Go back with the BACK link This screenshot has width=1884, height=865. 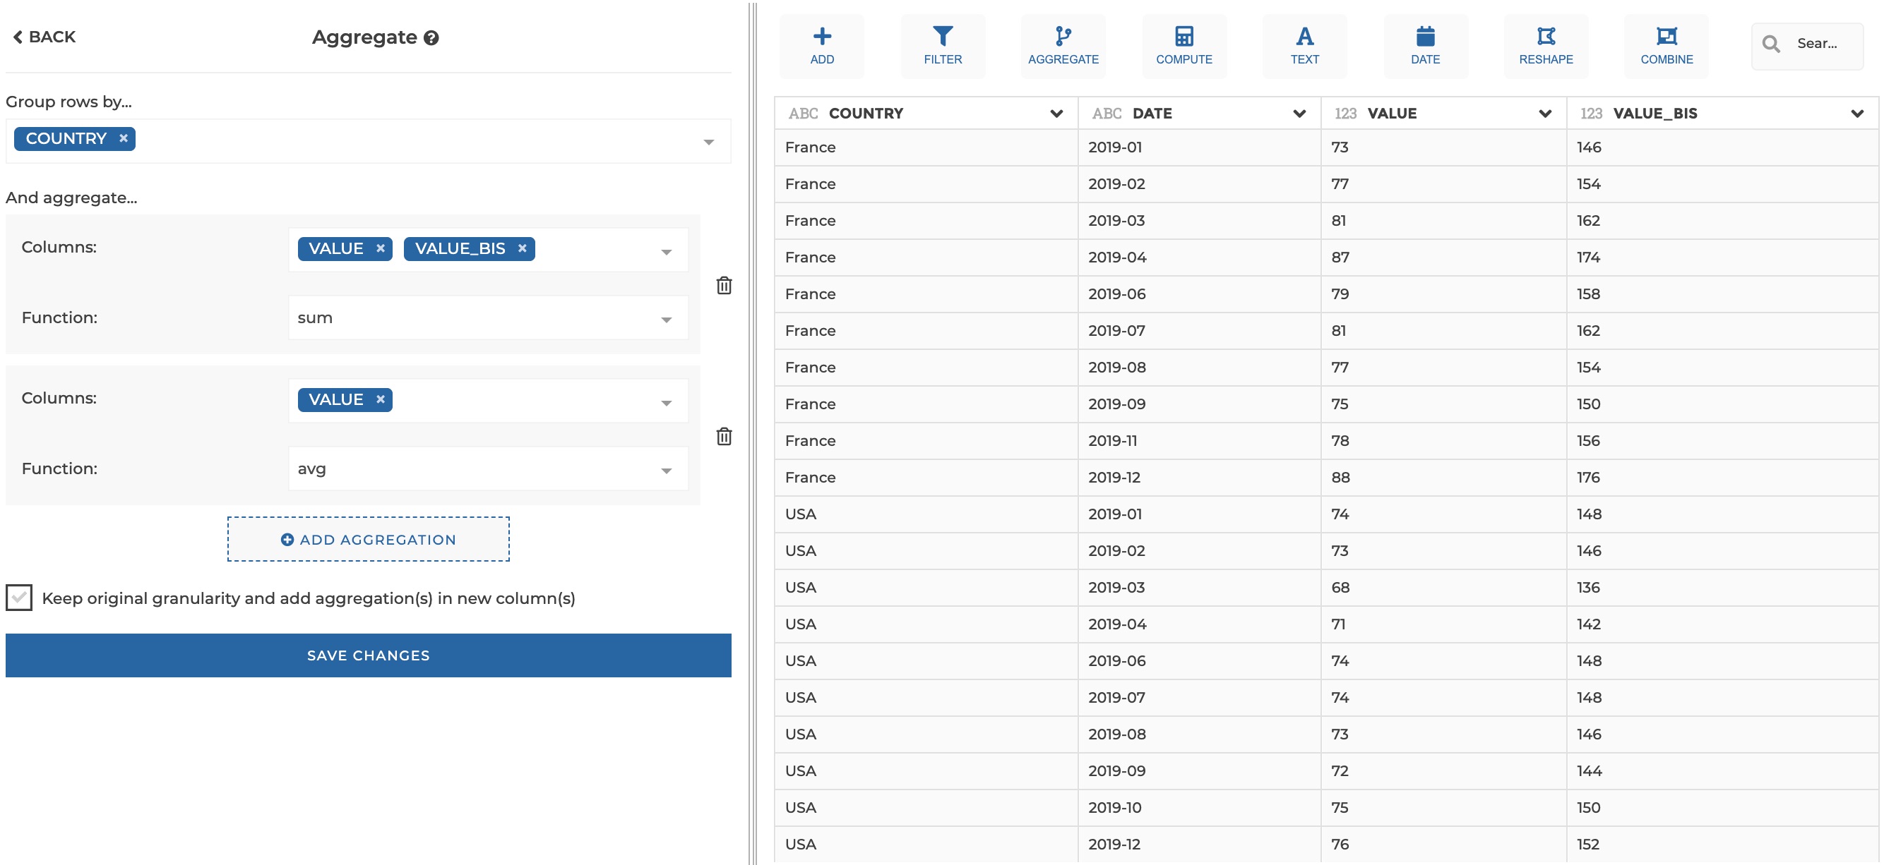click(44, 37)
